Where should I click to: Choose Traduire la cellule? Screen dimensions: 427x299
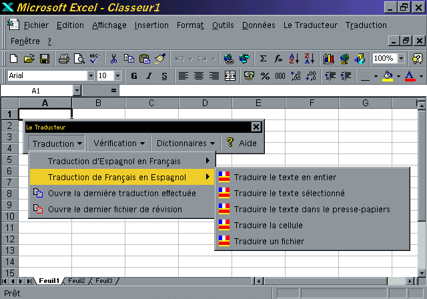tap(312, 225)
